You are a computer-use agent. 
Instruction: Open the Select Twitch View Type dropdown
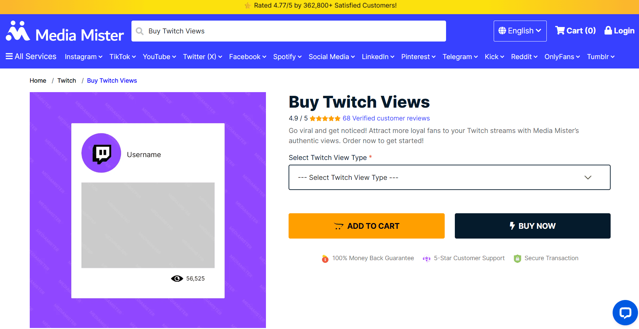tap(449, 177)
